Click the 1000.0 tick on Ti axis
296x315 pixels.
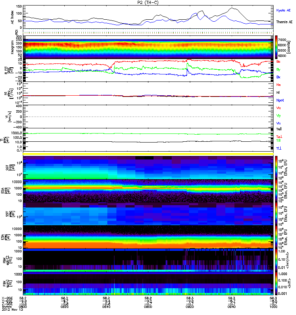coord(17,133)
